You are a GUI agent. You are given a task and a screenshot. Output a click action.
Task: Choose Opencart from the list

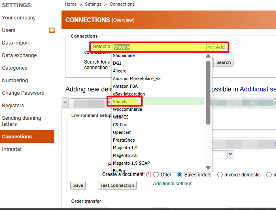pyautogui.click(x=158, y=132)
